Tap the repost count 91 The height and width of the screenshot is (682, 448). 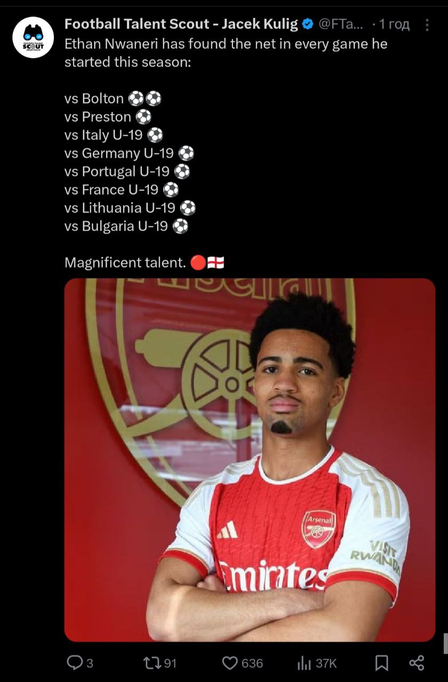pos(170,663)
